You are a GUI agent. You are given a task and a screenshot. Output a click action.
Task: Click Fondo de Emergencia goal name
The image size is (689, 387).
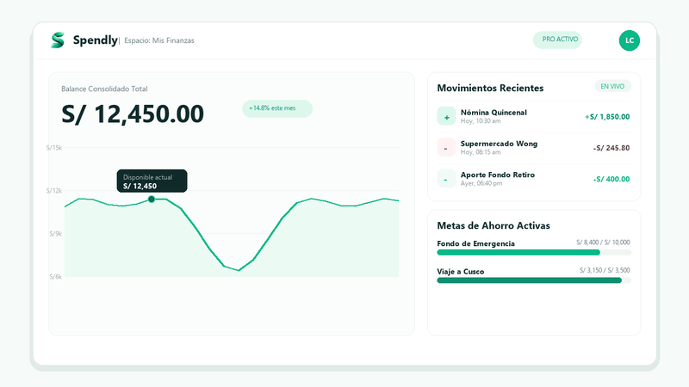click(476, 243)
